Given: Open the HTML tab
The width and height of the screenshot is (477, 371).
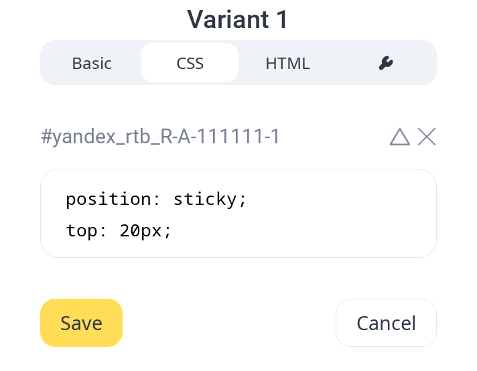Looking at the screenshot, I should click(x=287, y=63).
